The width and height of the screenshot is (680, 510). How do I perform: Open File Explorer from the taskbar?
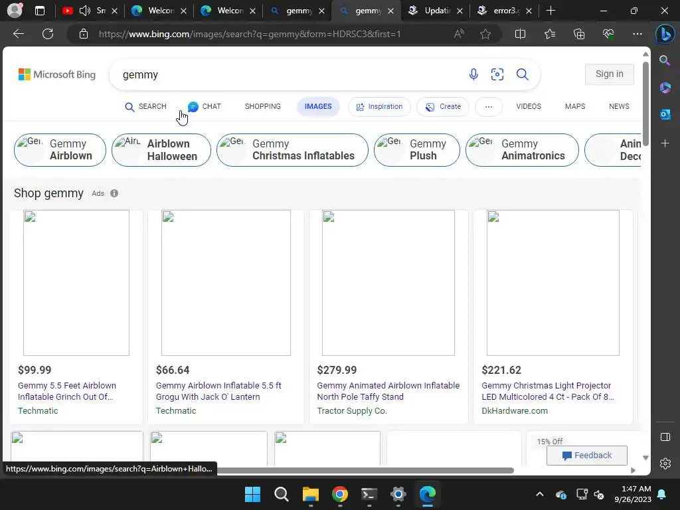[311, 494]
